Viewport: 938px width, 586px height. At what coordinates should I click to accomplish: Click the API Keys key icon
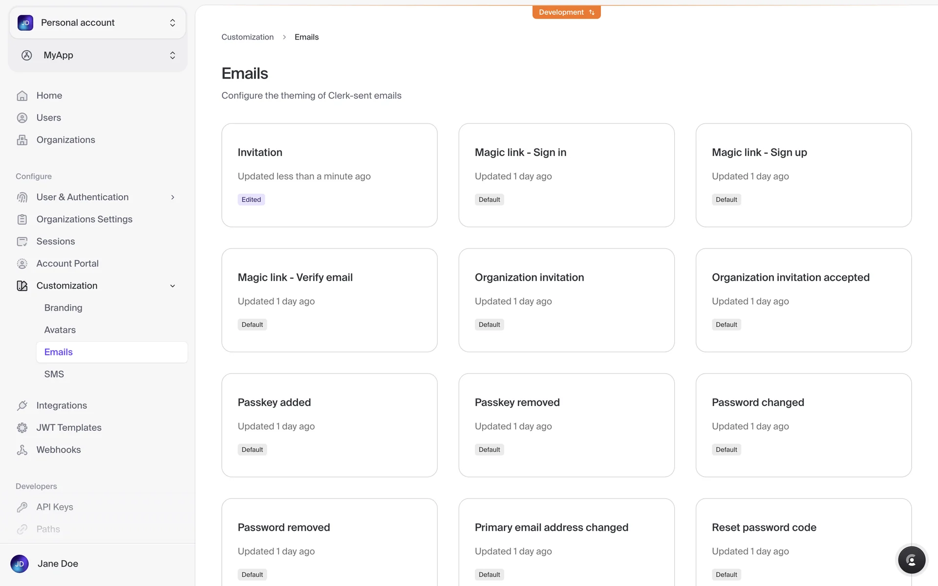click(22, 507)
